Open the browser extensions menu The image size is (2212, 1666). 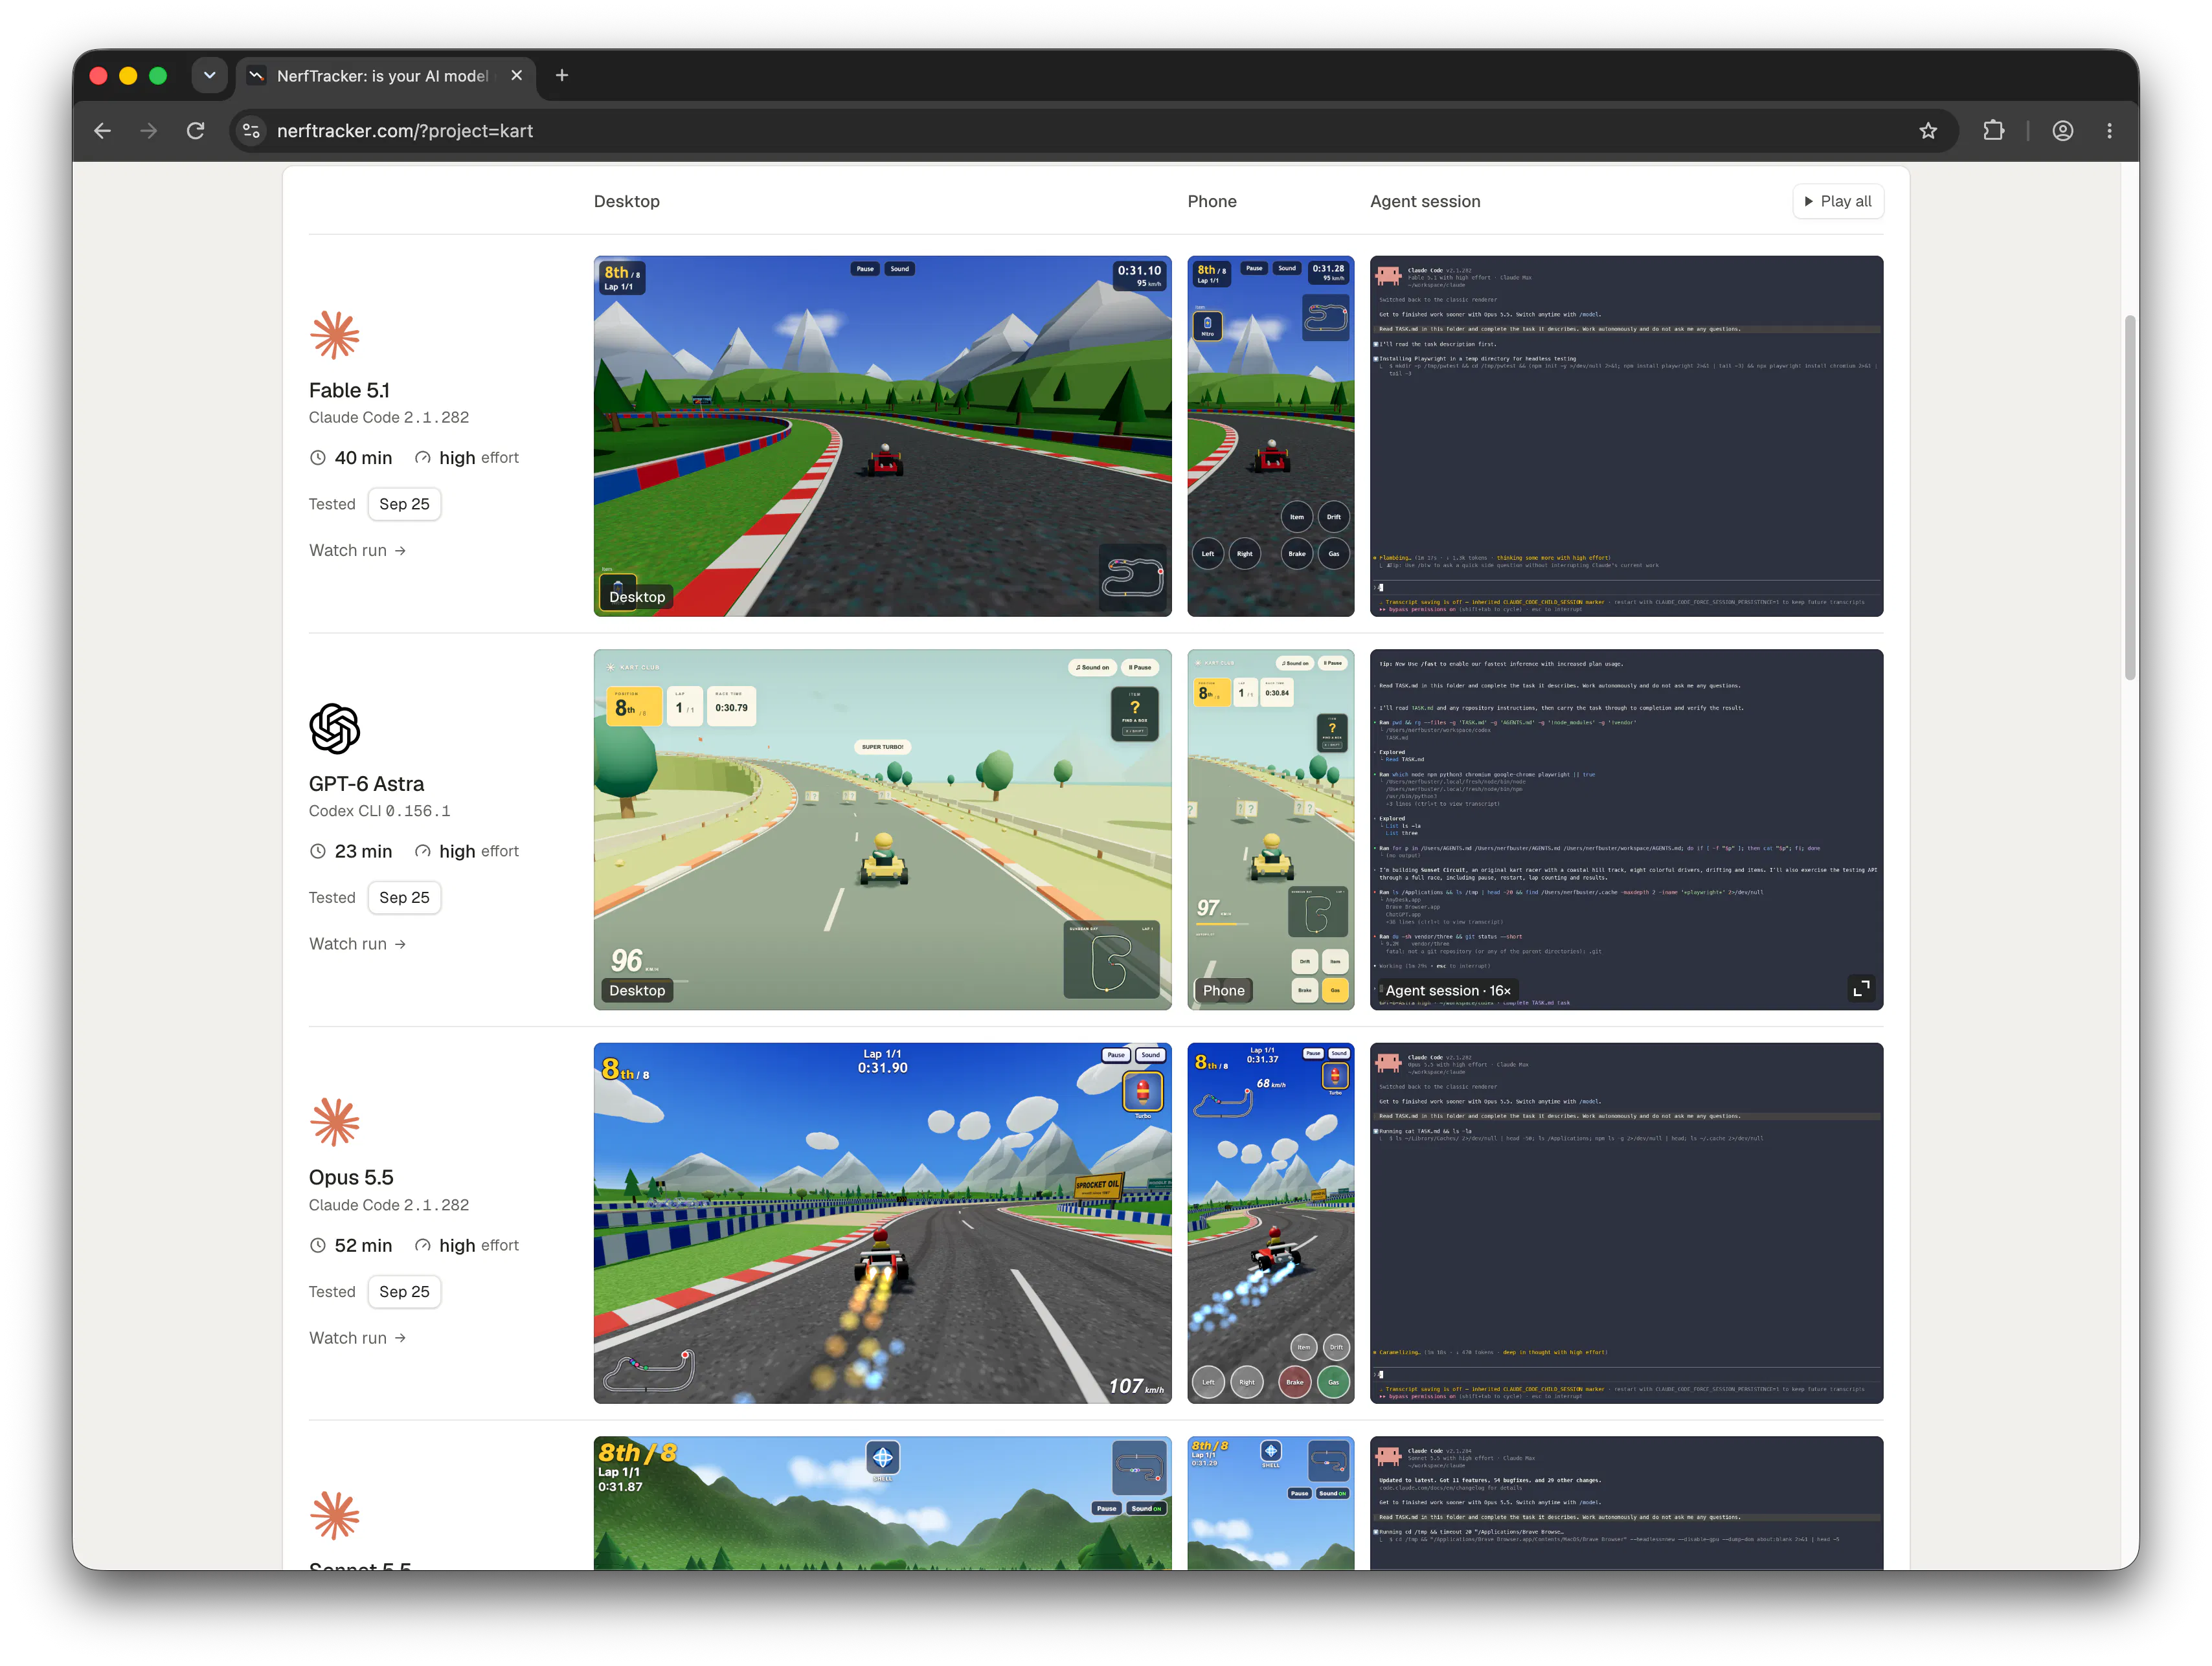(1993, 131)
